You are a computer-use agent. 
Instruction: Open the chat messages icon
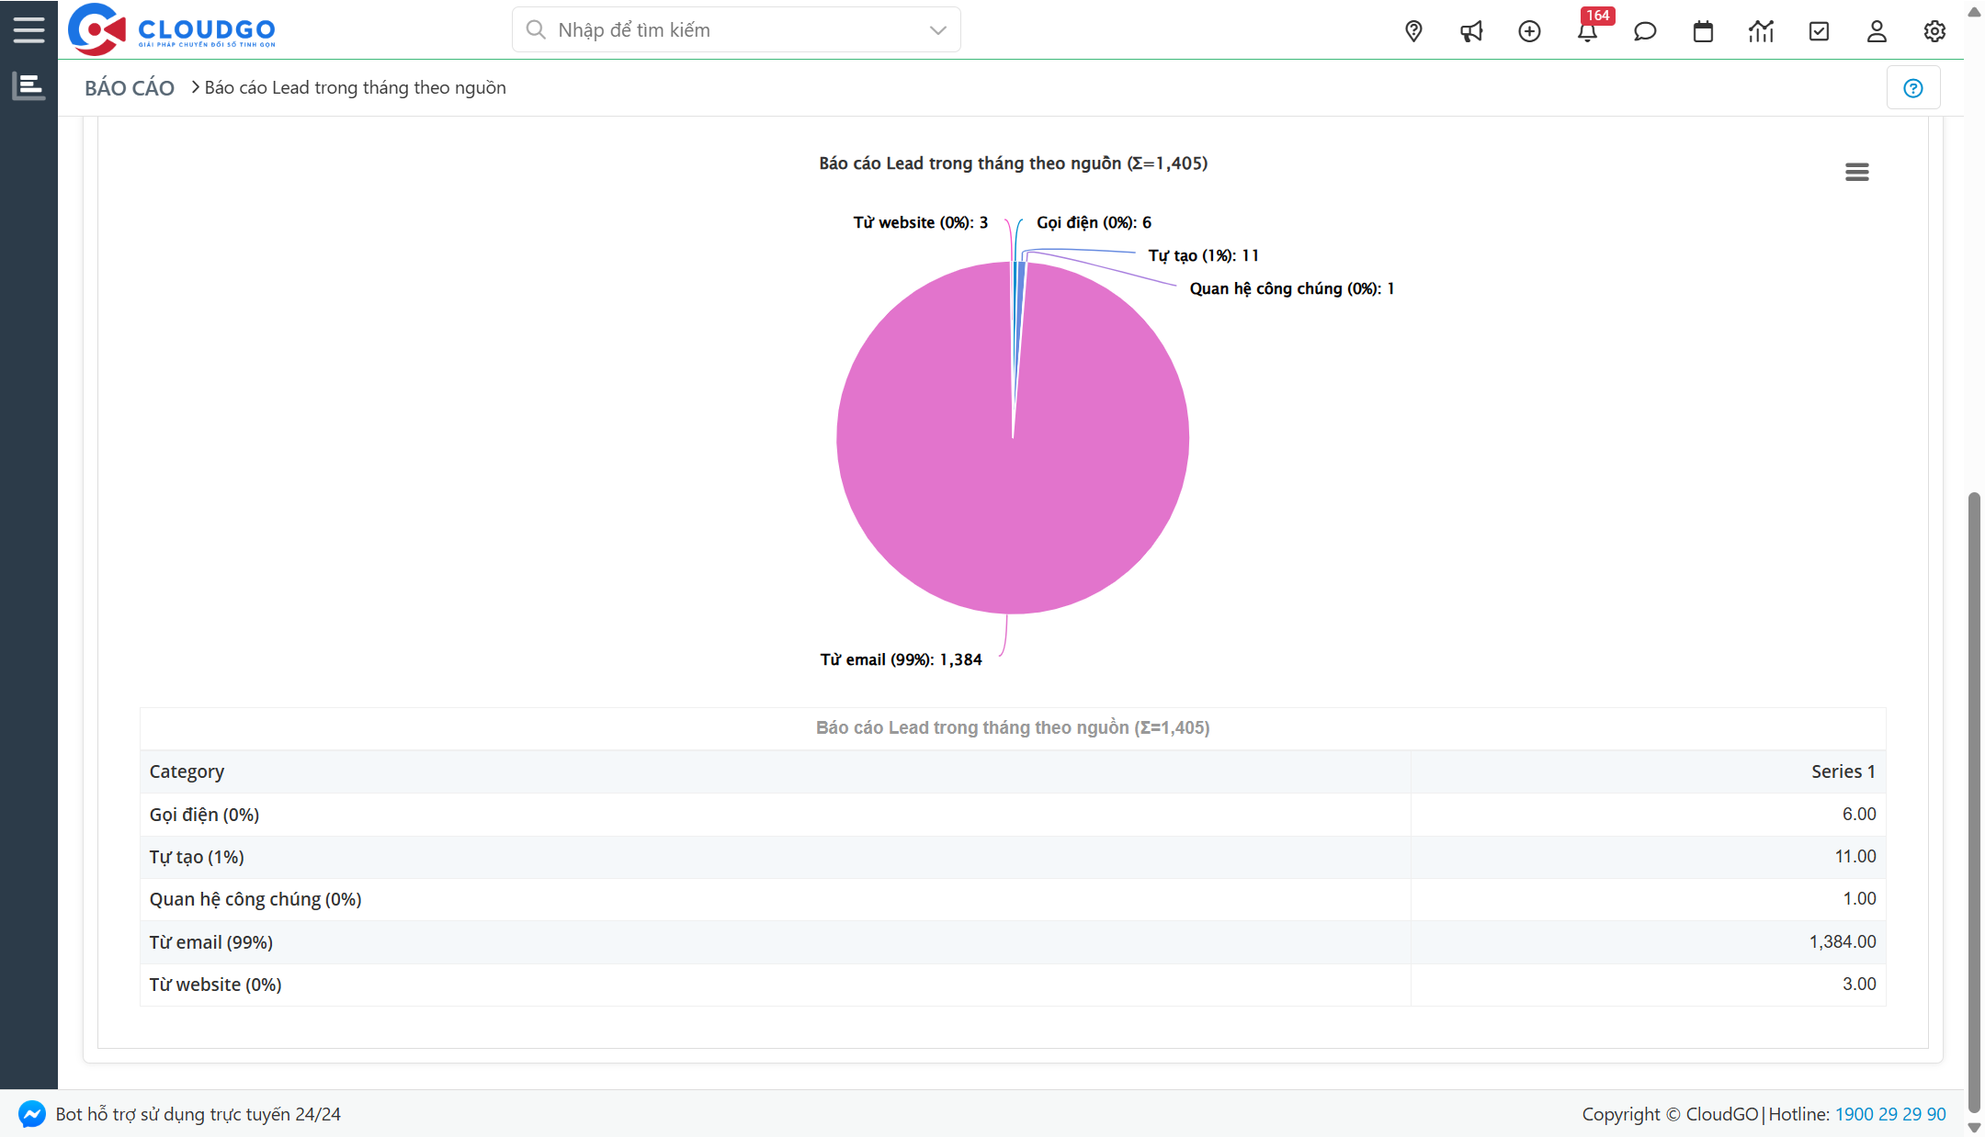point(1645,30)
